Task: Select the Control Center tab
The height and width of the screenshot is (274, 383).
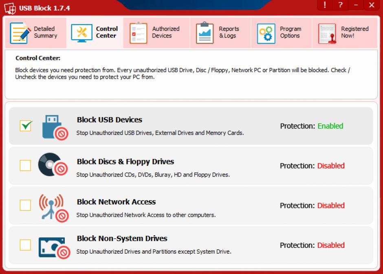Action: (x=95, y=33)
